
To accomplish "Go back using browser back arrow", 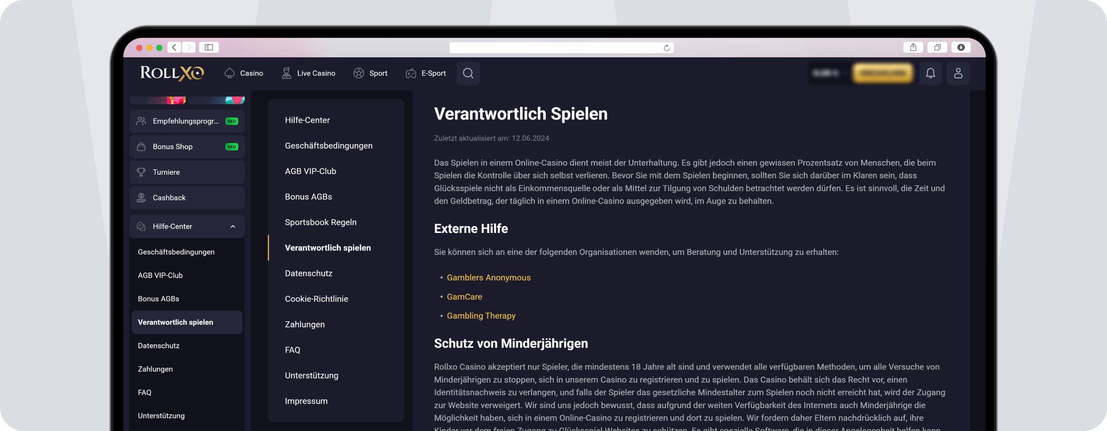I will click(174, 47).
